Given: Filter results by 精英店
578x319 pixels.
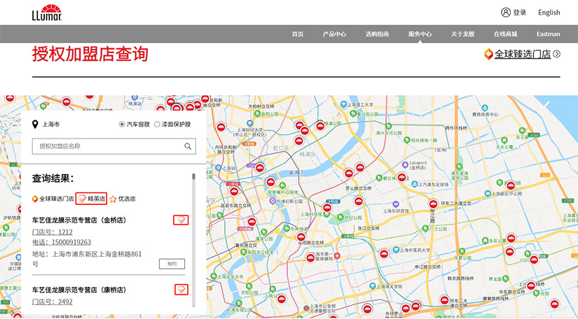Looking at the screenshot, I should pos(92,199).
